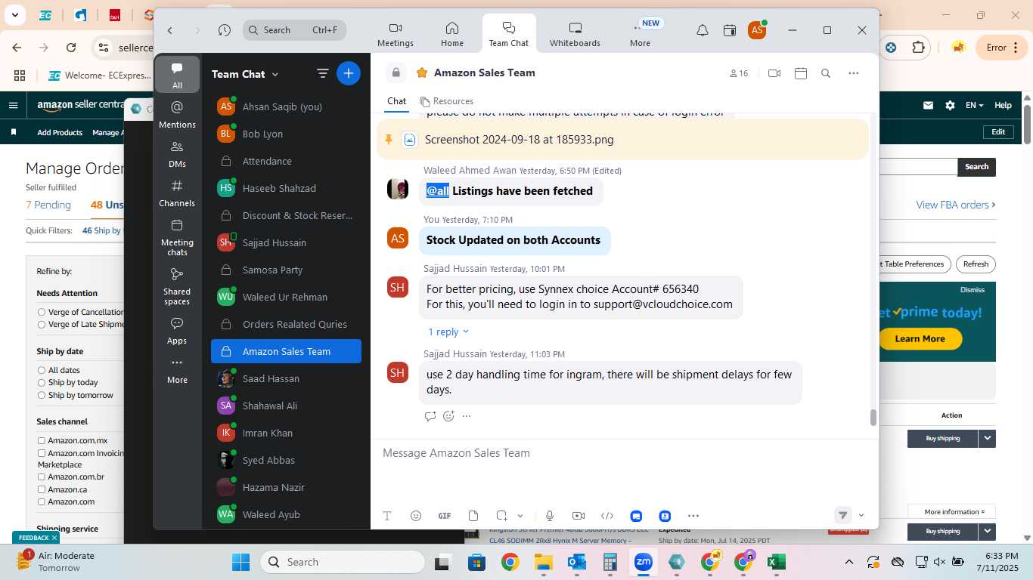Screen dimensions: 1033x580
Task: Open Buy shipping dropdown arrow in orders table
Action: 987,438
